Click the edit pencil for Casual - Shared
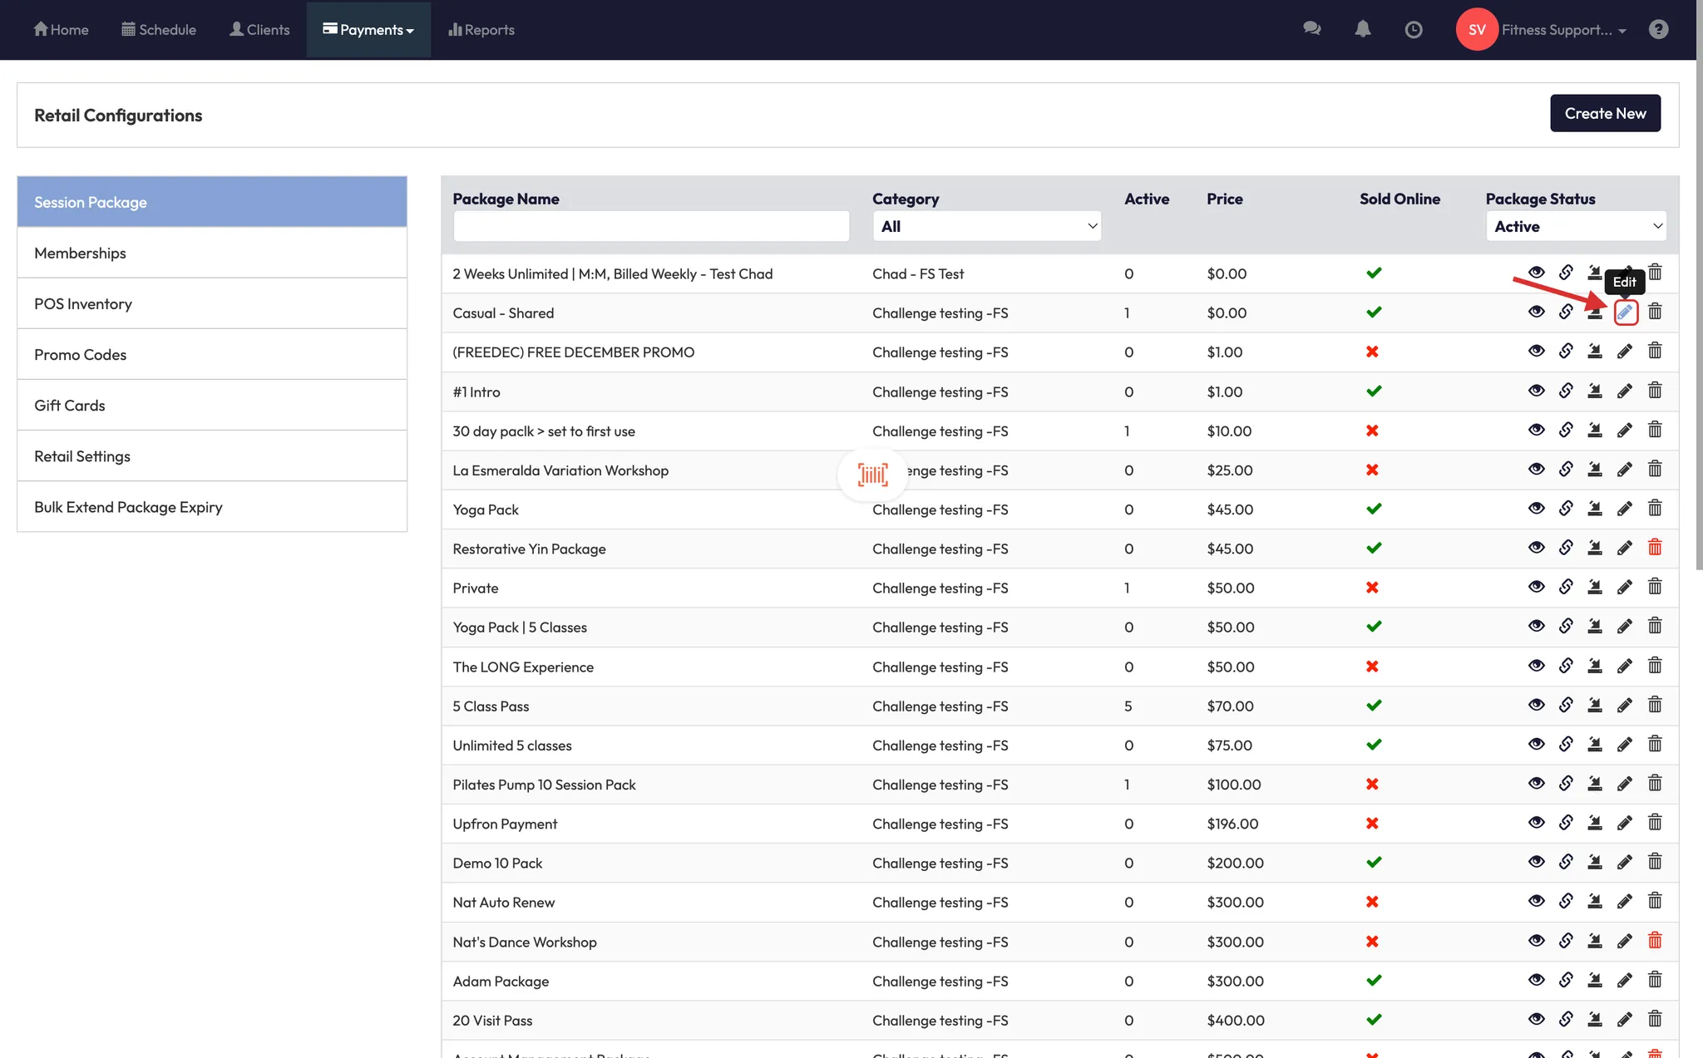This screenshot has height=1058, width=1703. pos(1625,312)
